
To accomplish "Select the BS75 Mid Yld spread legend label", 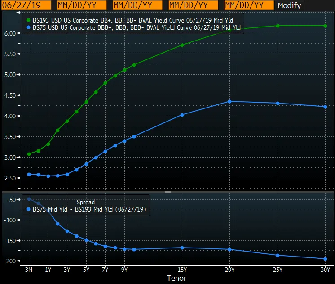I will tap(90, 209).
